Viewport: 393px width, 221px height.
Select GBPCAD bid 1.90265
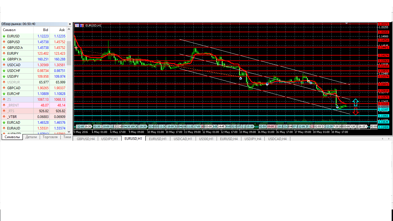click(x=43, y=88)
